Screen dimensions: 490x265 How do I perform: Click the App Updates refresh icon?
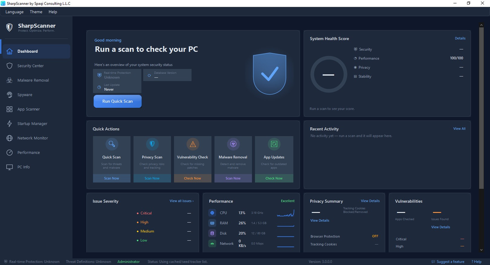pyautogui.click(x=274, y=144)
